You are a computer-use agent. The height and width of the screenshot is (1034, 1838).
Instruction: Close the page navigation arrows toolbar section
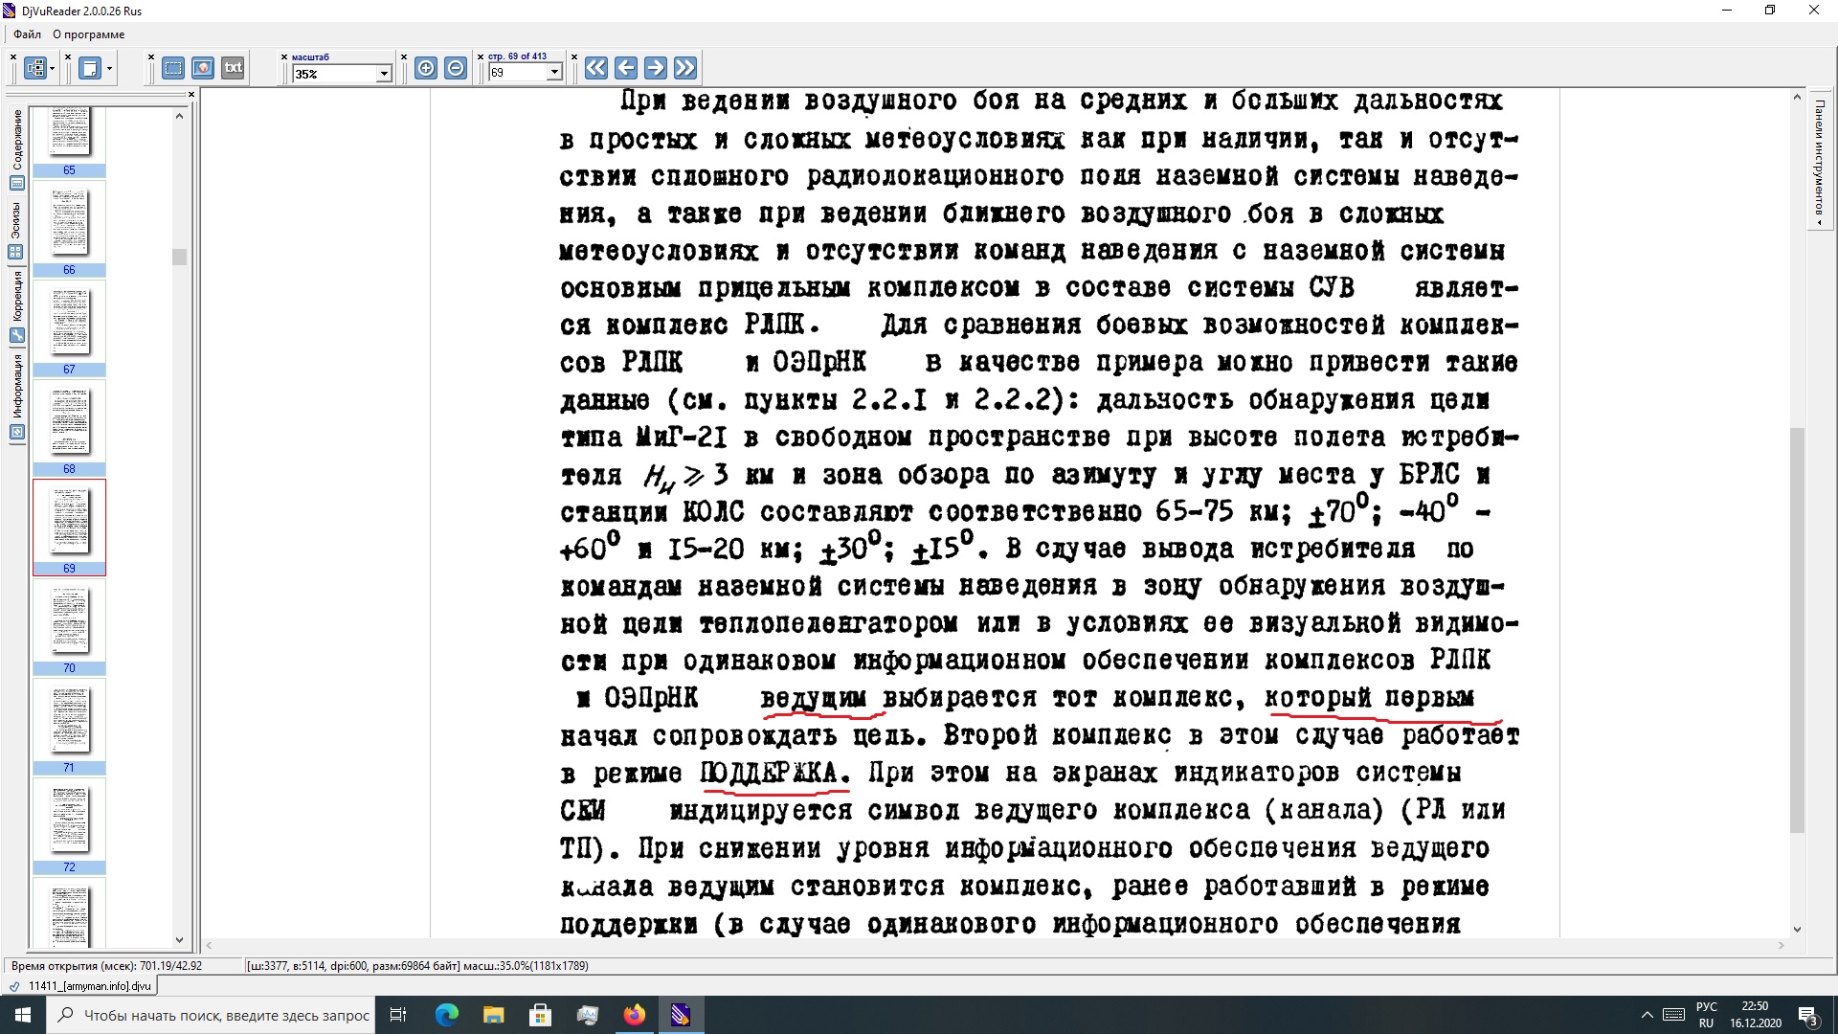(x=574, y=57)
